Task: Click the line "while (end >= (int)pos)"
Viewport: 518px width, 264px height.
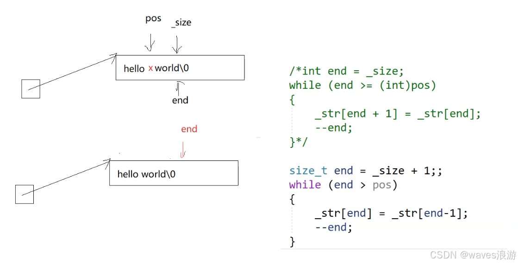Action: [362, 86]
